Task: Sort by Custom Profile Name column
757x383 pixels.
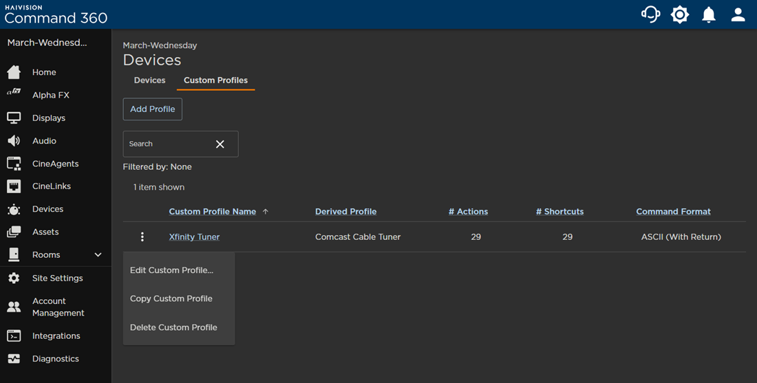Action: [x=213, y=212]
